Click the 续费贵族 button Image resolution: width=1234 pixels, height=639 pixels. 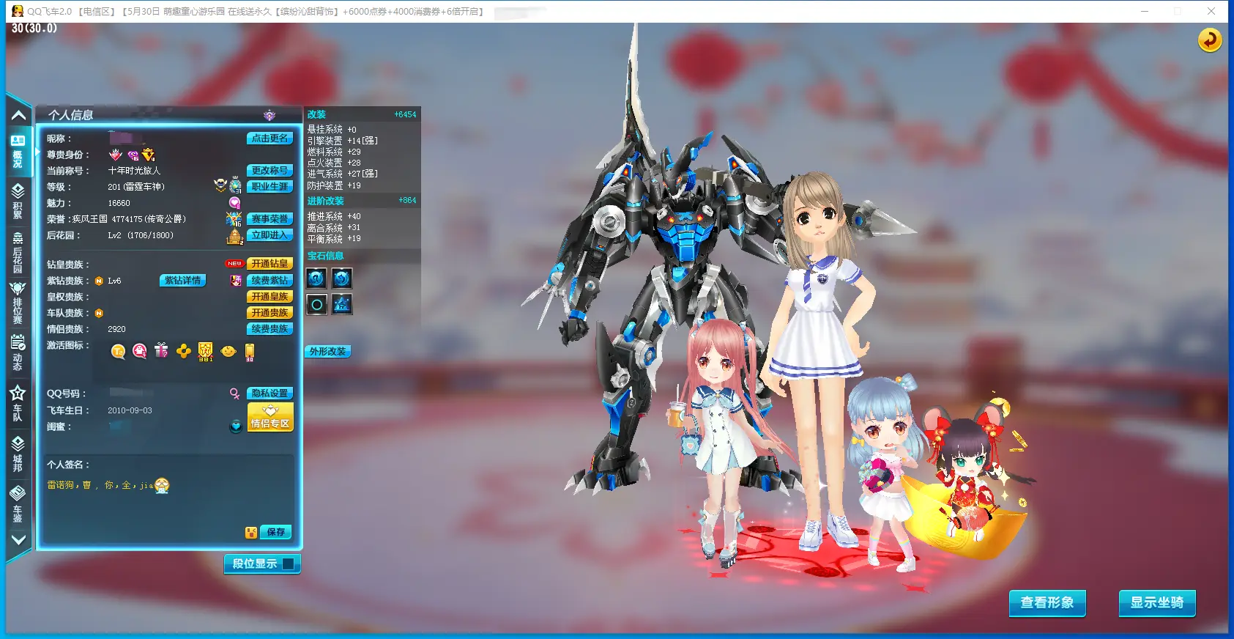click(x=270, y=329)
